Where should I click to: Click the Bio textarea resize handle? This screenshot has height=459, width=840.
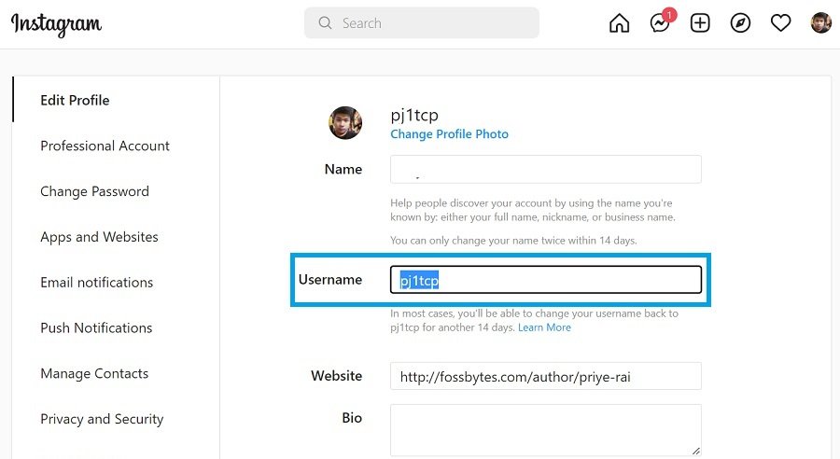696,451
